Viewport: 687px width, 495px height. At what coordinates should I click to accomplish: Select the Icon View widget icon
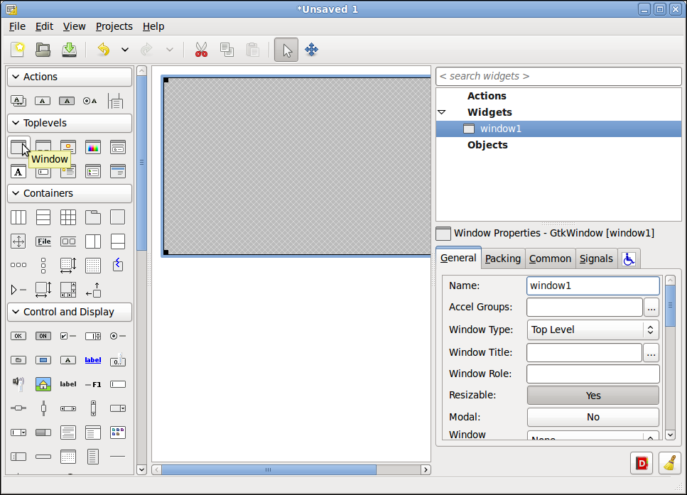[x=118, y=433]
